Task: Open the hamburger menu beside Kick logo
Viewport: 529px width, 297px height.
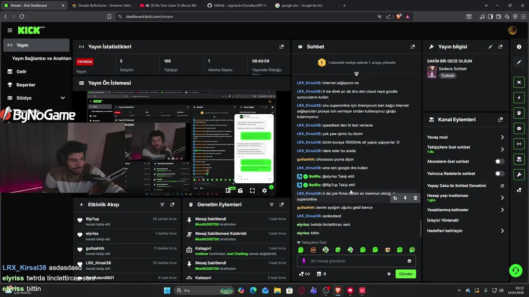Action: coord(10,30)
